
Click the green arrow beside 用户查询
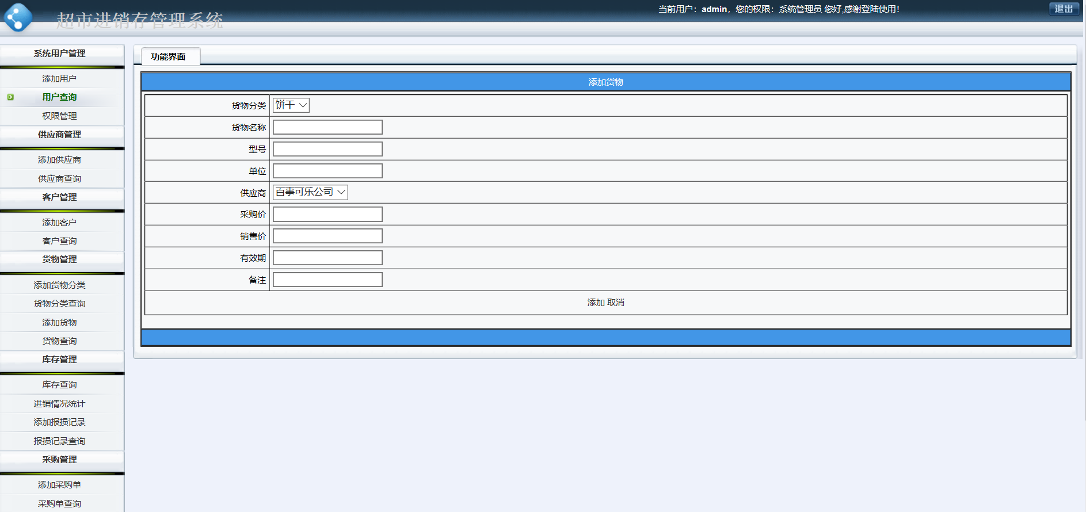pos(10,97)
